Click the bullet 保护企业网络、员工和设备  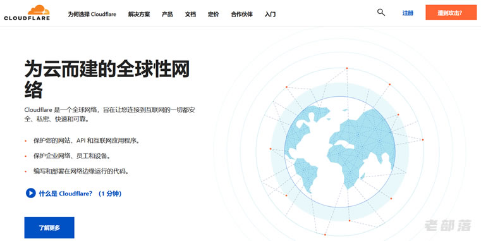[72, 156]
